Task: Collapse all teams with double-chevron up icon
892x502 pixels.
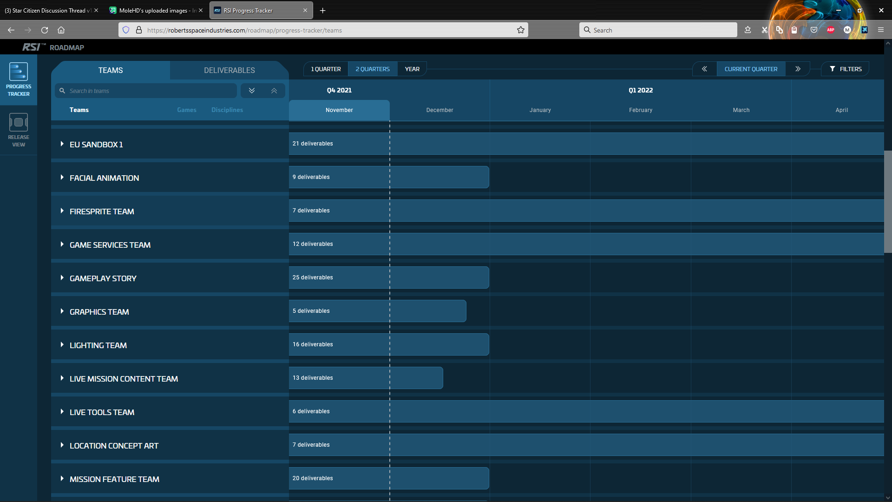Action: tap(274, 91)
